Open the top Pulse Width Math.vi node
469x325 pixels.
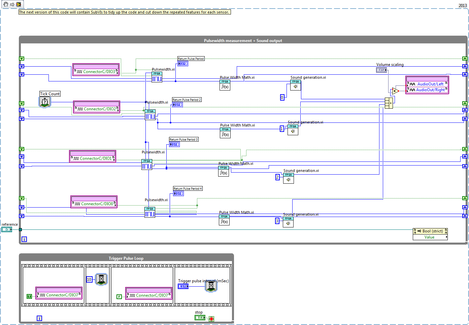(x=225, y=85)
